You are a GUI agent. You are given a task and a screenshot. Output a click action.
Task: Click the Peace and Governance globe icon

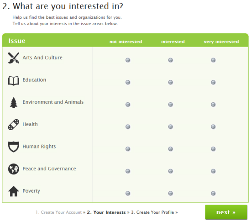coord(13,169)
